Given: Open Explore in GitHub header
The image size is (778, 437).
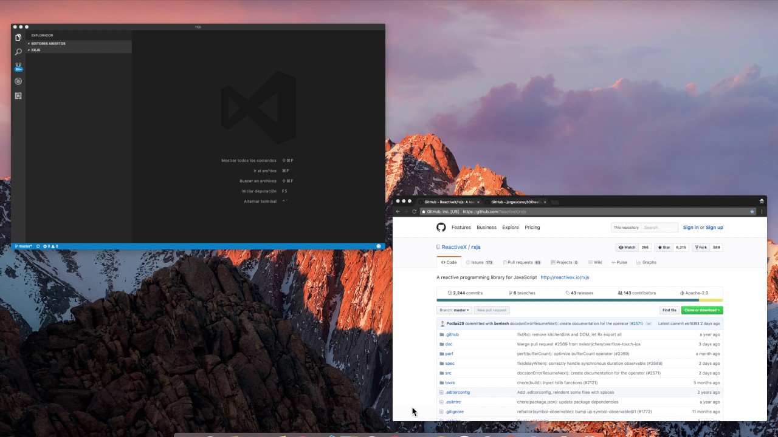Looking at the screenshot, I should pos(511,228).
